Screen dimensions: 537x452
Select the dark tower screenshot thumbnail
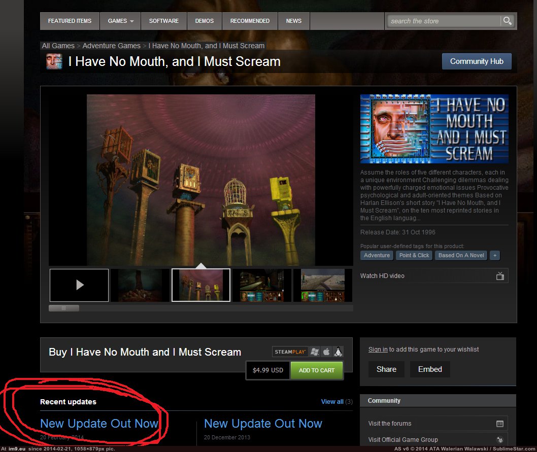[140, 285]
